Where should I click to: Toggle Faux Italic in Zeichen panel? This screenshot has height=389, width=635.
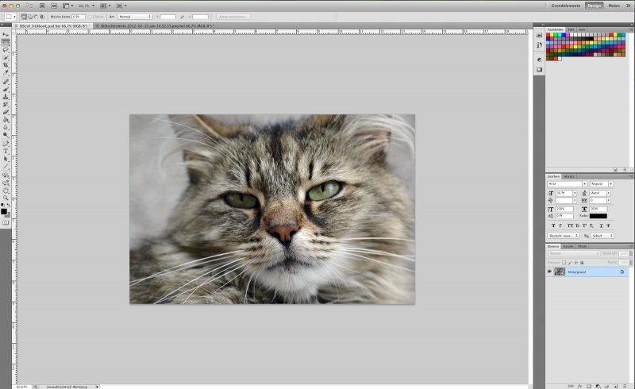pyautogui.click(x=560, y=225)
